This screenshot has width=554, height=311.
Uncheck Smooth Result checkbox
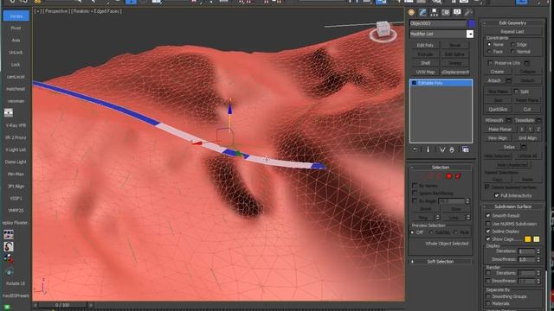coord(488,215)
